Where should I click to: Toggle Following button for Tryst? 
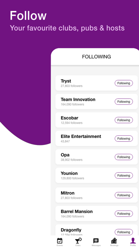point(124,83)
